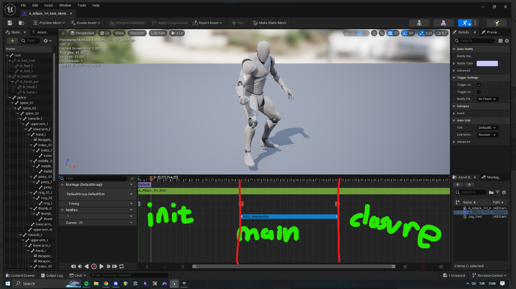Viewport: 516px width, 289px height.
Task: Toggle animation looping in playback controls
Action: click(x=121, y=266)
